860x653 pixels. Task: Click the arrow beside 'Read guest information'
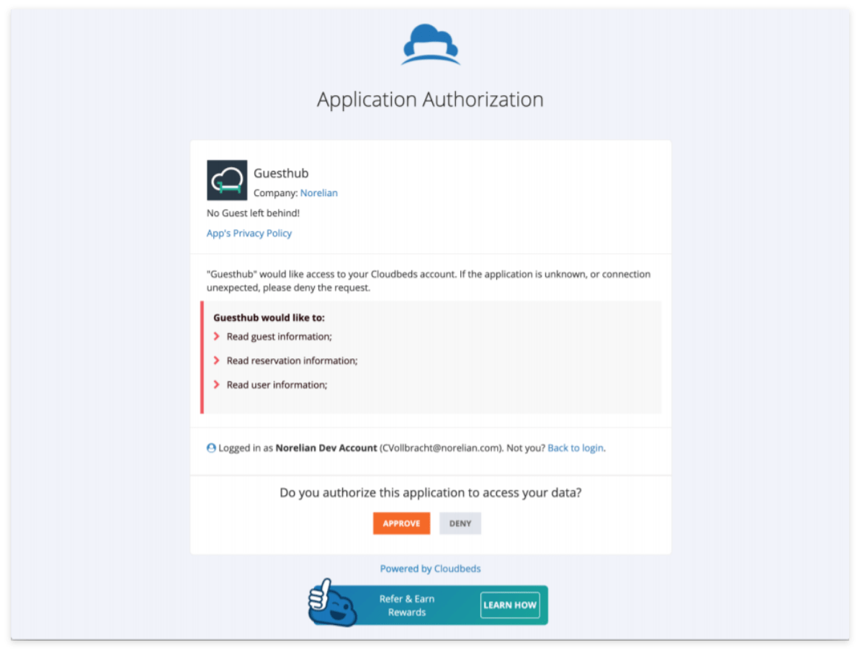click(217, 337)
